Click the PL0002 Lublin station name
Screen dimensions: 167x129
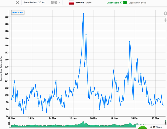pyautogui.click(x=83, y=2)
